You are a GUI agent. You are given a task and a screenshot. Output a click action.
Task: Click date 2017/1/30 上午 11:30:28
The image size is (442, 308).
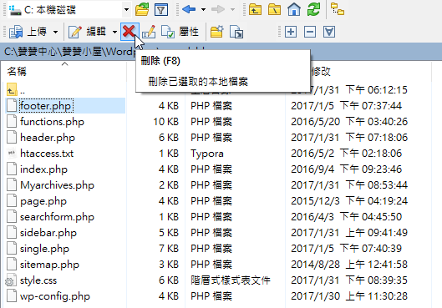[349, 296]
